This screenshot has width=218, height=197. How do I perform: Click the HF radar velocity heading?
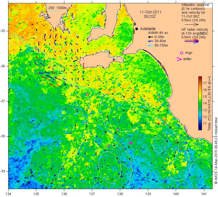pos(195,30)
